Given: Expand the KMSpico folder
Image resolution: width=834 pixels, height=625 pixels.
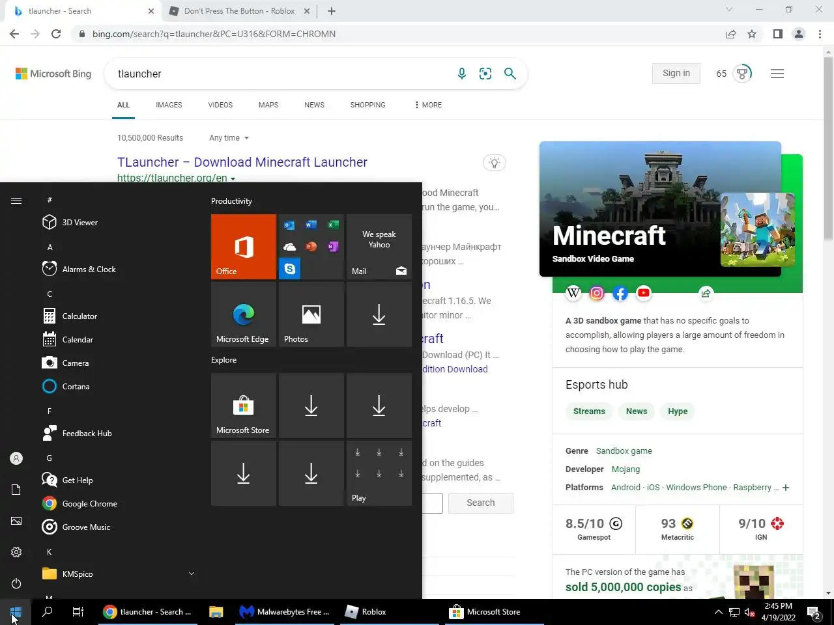Looking at the screenshot, I should tap(117, 574).
